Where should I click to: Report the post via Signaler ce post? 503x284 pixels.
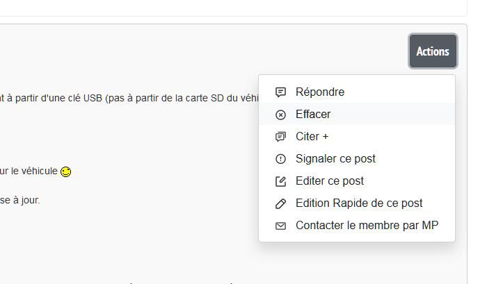(335, 159)
